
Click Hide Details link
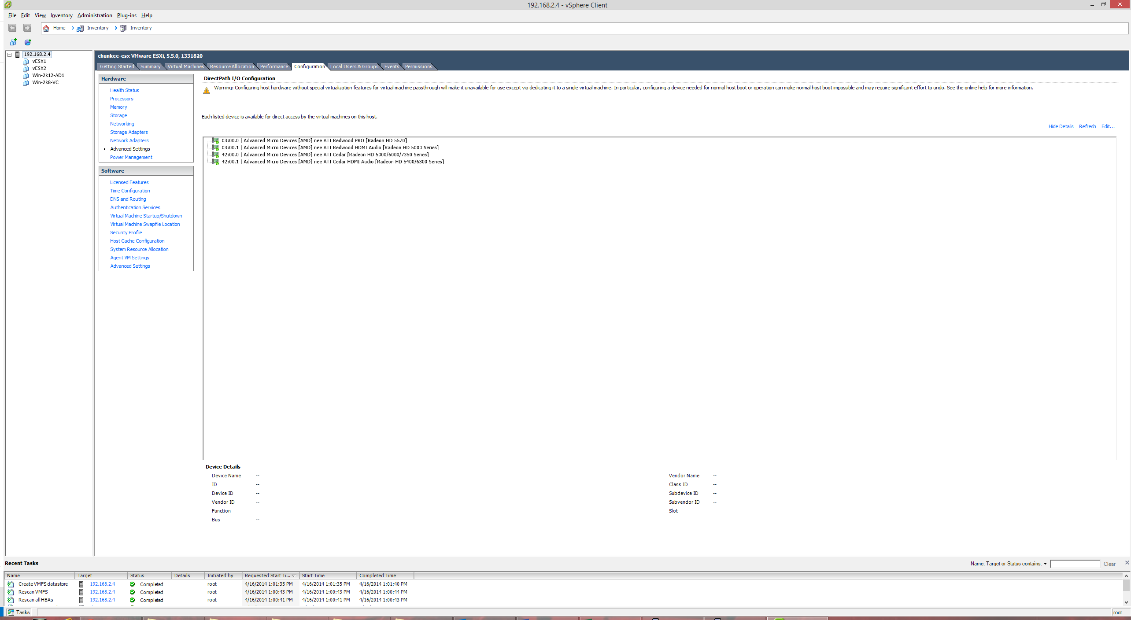(x=1061, y=126)
